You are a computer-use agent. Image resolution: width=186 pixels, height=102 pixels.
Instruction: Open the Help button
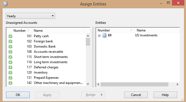(x=165, y=95)
